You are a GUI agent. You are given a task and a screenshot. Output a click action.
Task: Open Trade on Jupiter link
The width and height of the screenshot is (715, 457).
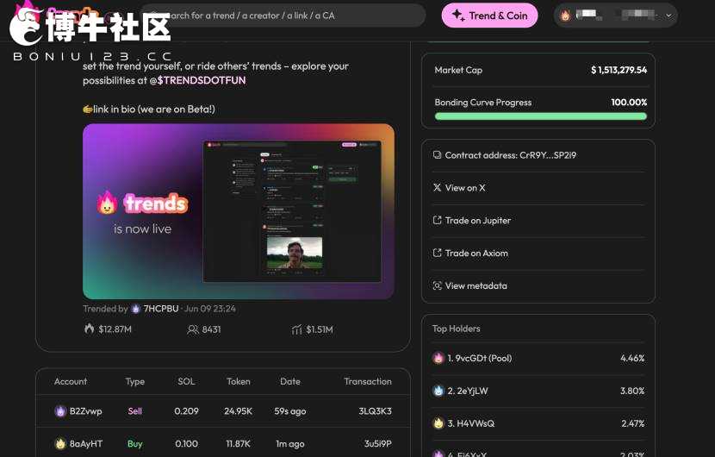click(x=478, y=221)
